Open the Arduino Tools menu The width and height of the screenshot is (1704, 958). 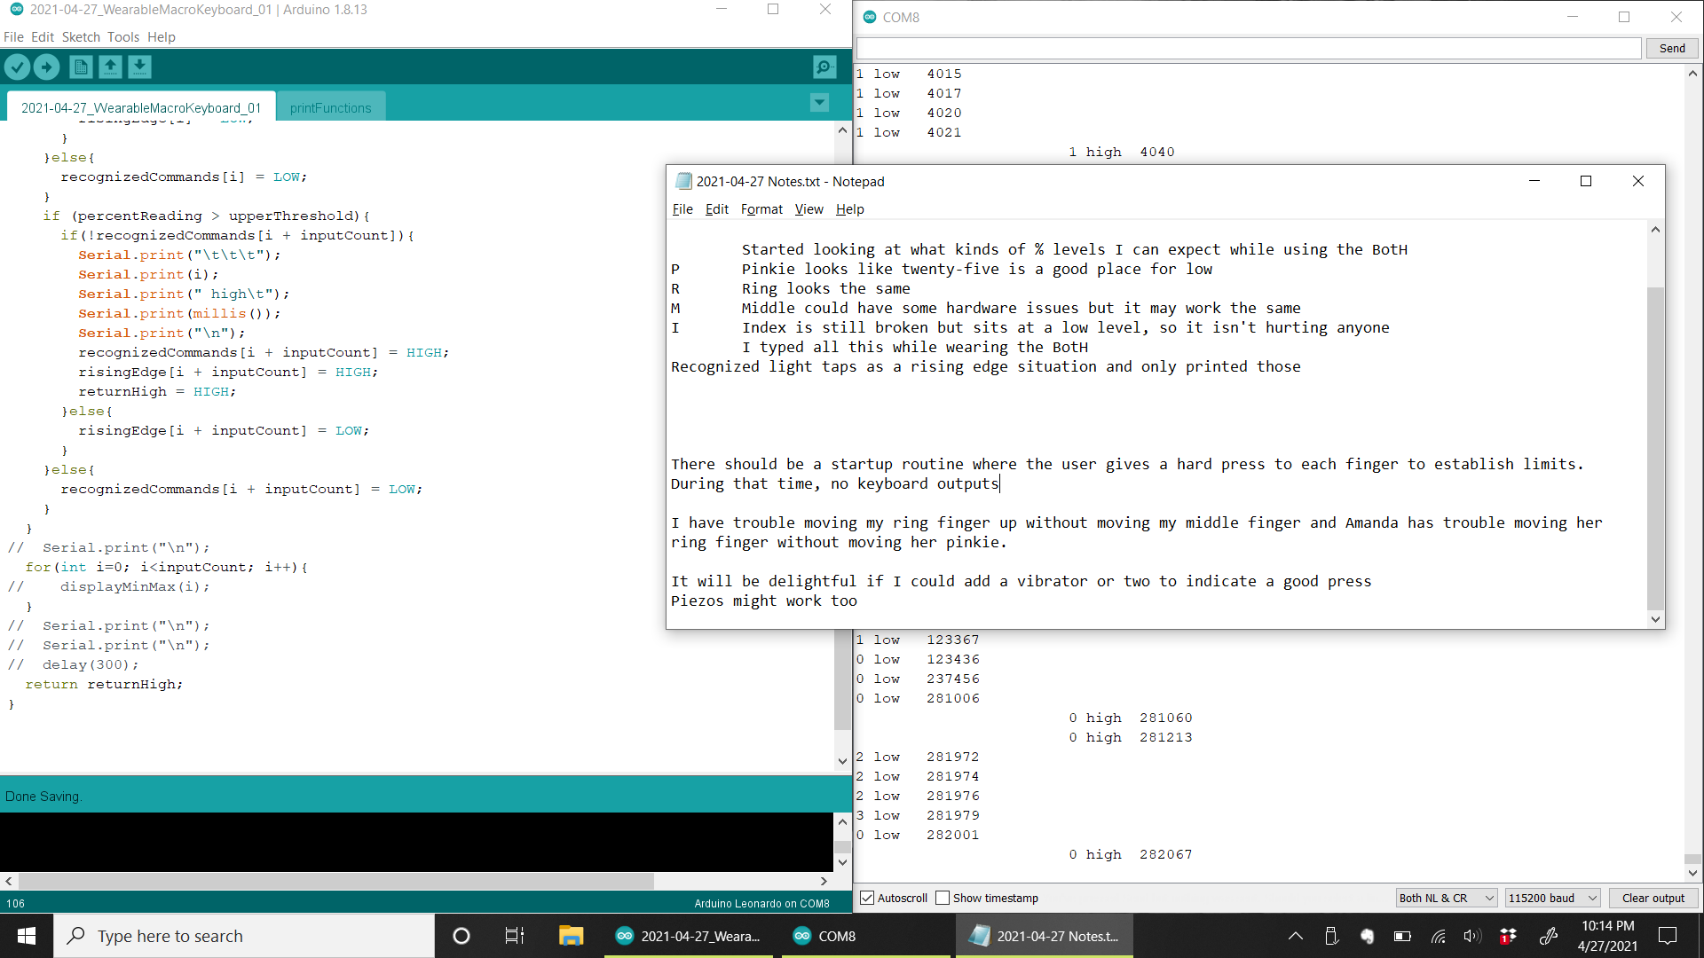click(x=122, y=36)
